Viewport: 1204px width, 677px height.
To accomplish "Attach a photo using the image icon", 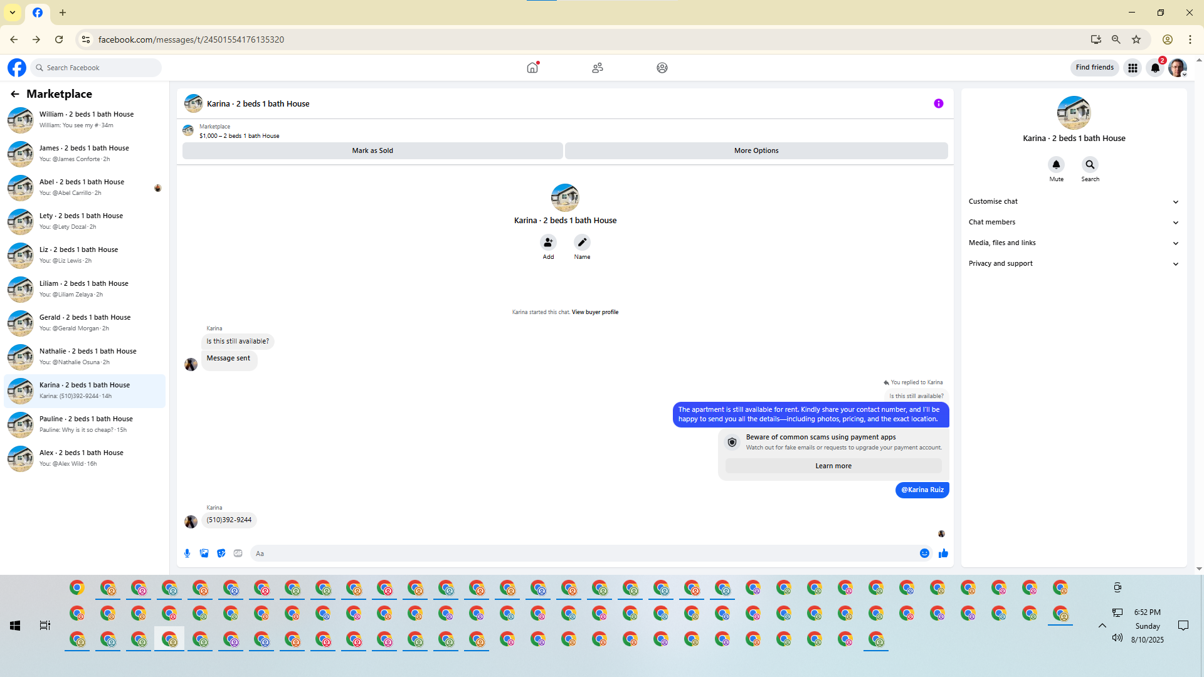I will [204, 553].
